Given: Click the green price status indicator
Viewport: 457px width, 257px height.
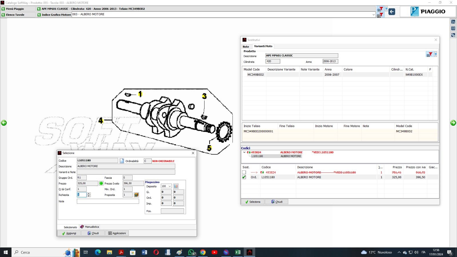Looking at the screenshot, I should (x=101, y=183).
